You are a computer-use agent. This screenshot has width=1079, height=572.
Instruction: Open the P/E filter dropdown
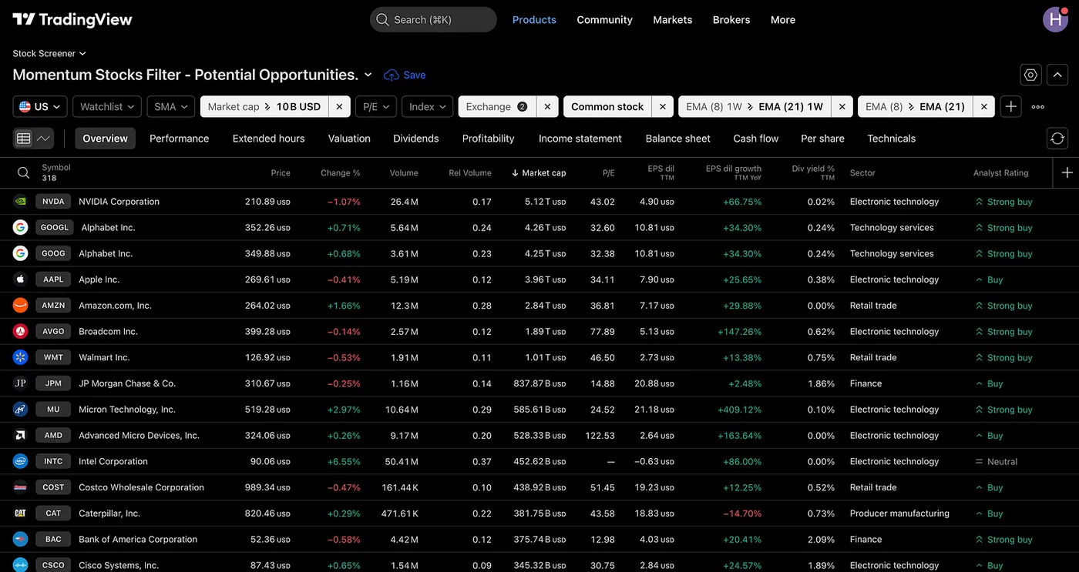click(x=376, y=107)
